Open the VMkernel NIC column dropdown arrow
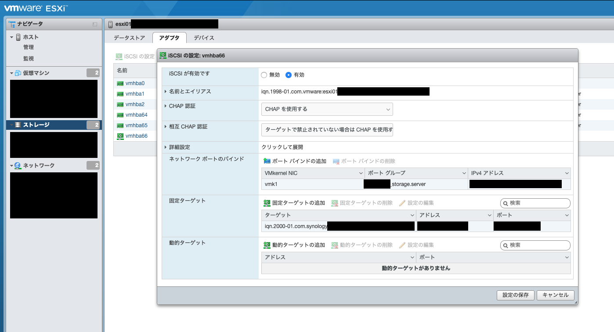 (361, 173)
